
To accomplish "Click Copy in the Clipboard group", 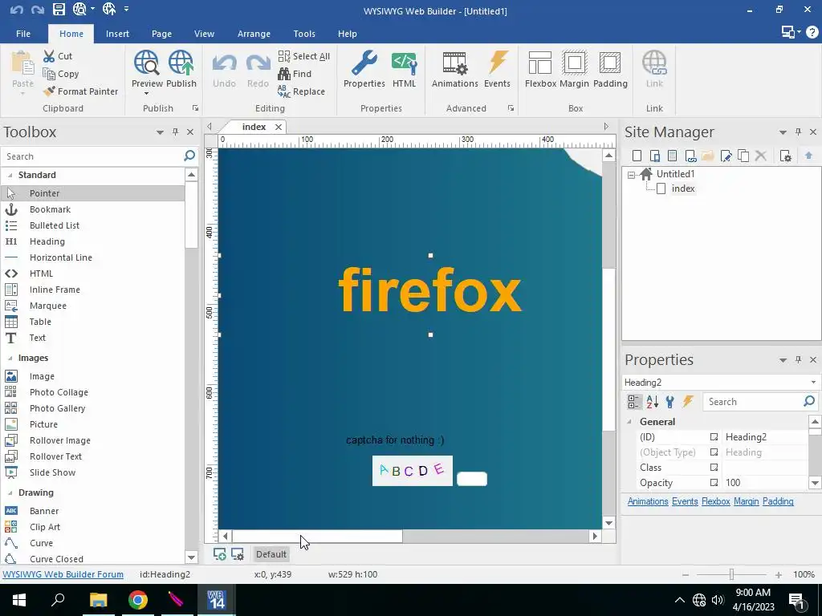I will coord(61,74).
